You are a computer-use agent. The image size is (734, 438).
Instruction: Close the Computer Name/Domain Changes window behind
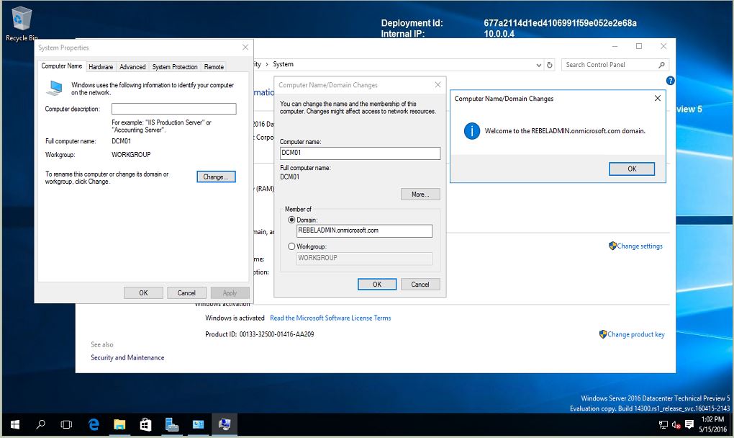(438, 85)
